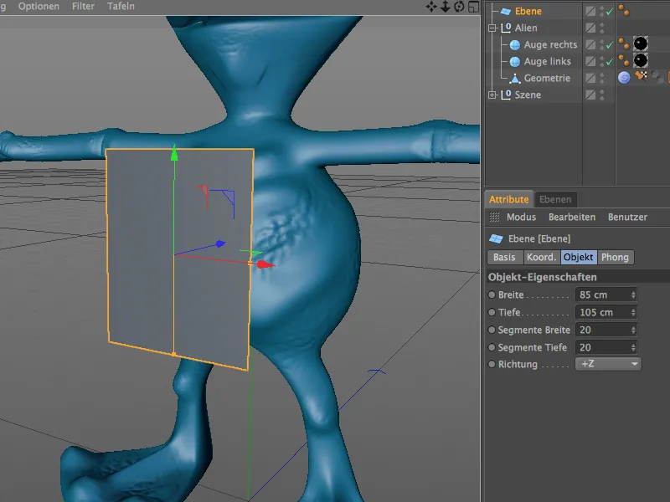The height and width of the screenshot is (502, 670).
Task: Click the viewport pan camera icon
Action: click(431, 7)
